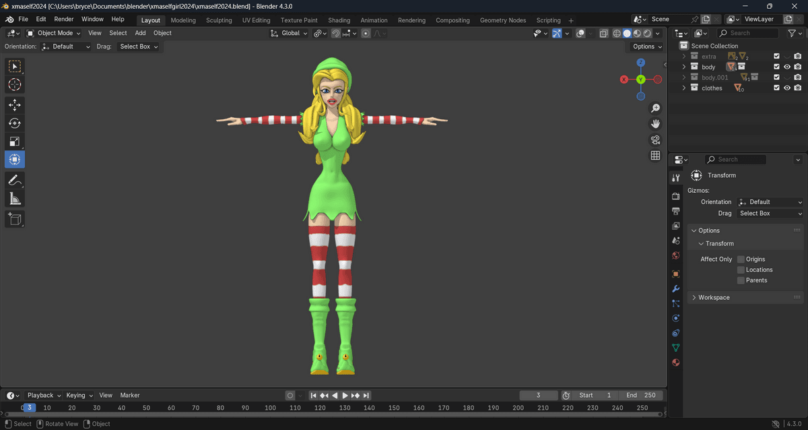This screenshot has width=808, height=430.
Task: Choose the Annotate tool
Action: (14, 180)
